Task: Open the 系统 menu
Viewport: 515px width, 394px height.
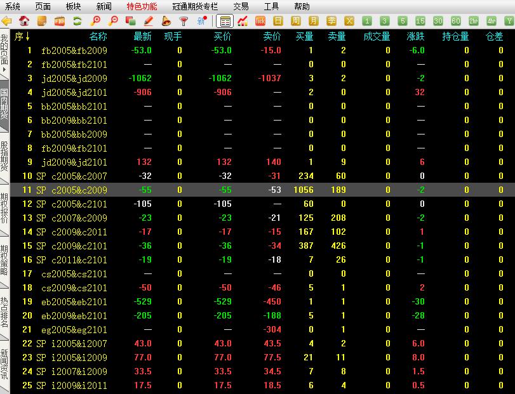Action: click(13, 6)
